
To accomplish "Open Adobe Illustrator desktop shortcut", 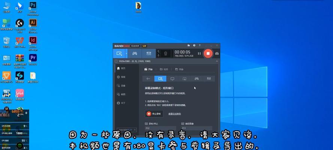I will pos(33,26).
